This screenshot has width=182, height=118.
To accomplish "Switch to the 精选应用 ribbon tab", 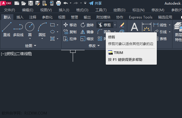I will 165,17.
